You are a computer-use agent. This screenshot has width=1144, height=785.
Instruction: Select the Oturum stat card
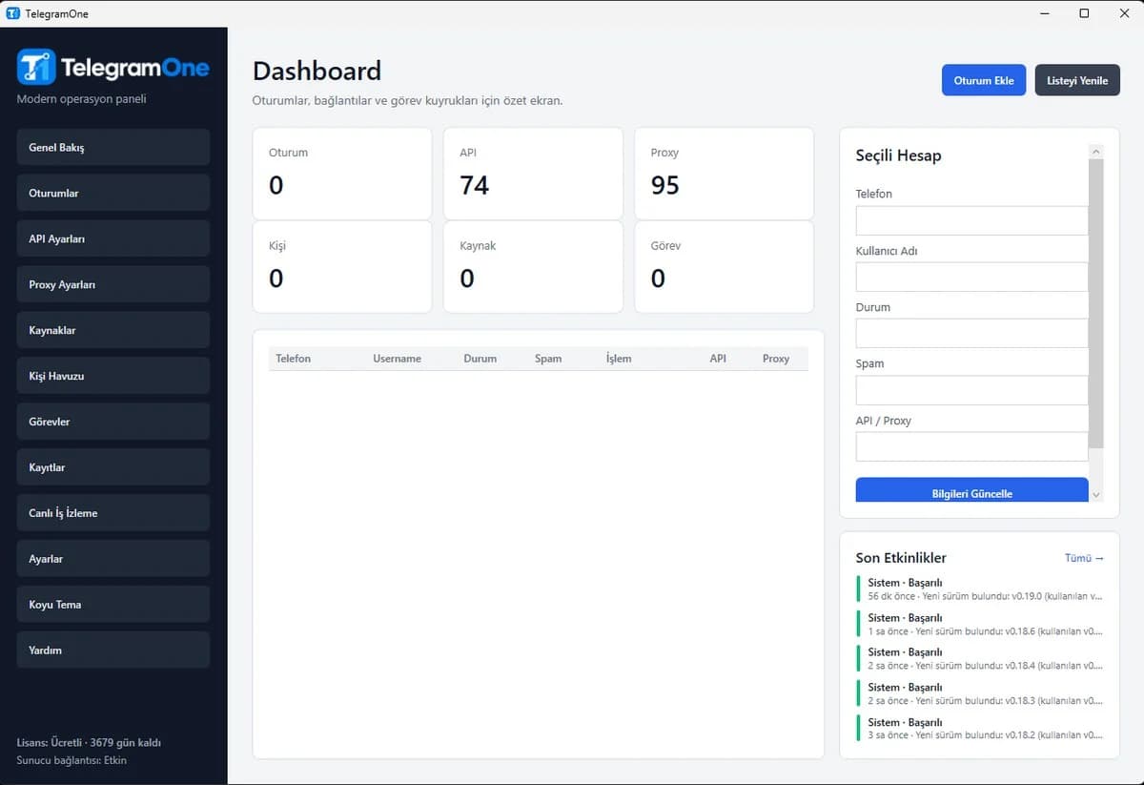(x=342, y=174)
